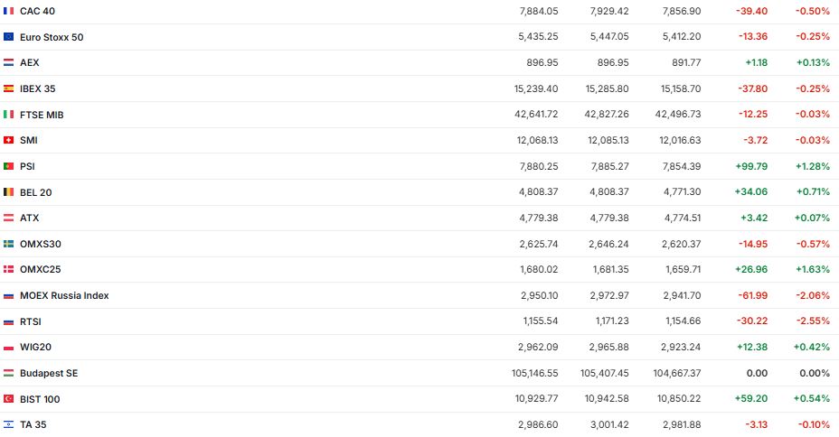
Task: Open the CAC 40 index link
Action: tap(36, 11)
